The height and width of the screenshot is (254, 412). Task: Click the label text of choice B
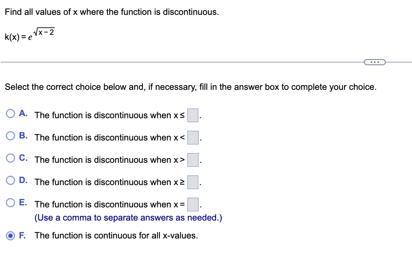(108, 137)
